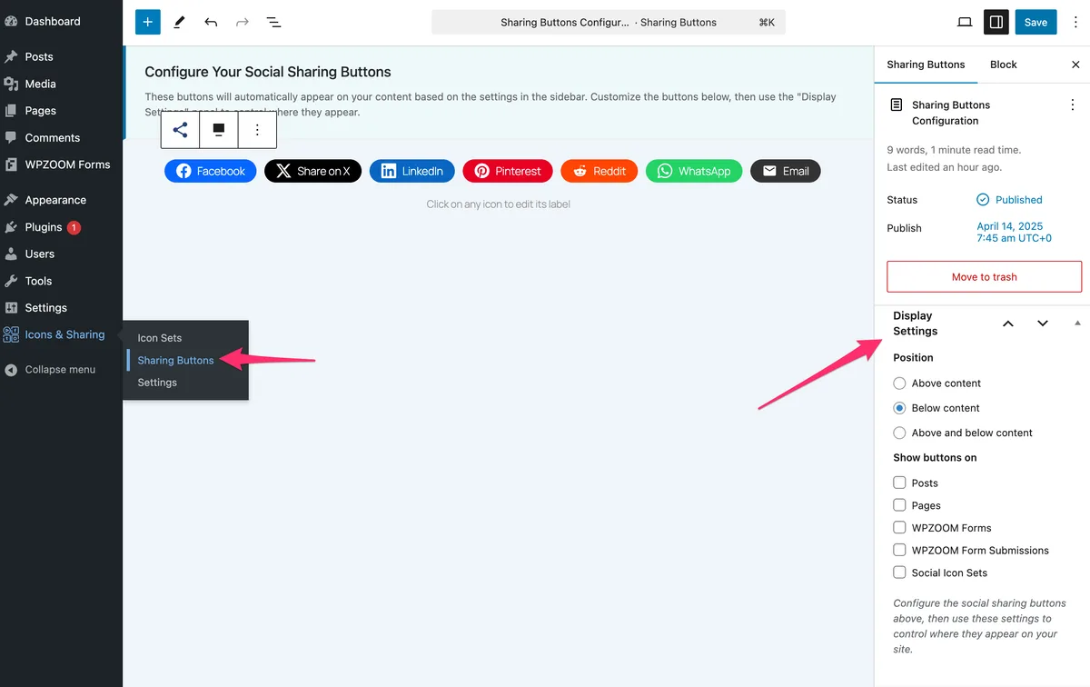The width and height of the screenshot is (1090, 687).
Task: Click the Facebook share button
Action: coord(211,171)
